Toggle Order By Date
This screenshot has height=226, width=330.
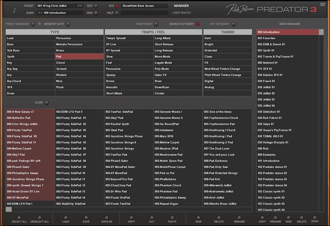pos(68,24)
